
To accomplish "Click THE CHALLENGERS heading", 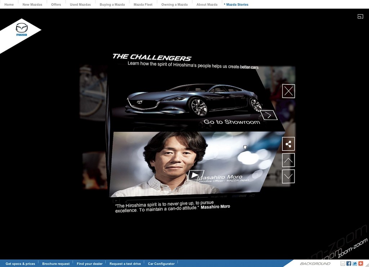I will [152, 57].
